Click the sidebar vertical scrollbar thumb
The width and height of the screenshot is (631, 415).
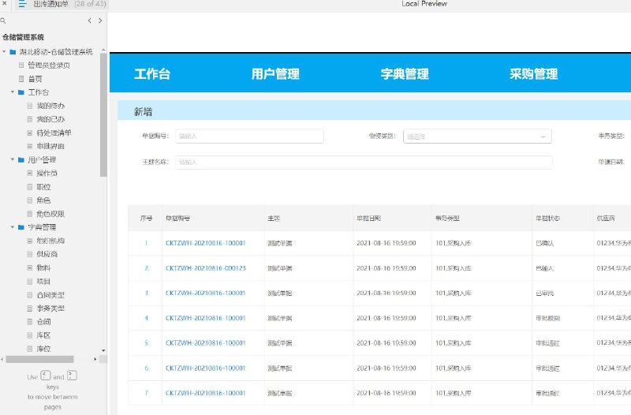tap(103, 114)
